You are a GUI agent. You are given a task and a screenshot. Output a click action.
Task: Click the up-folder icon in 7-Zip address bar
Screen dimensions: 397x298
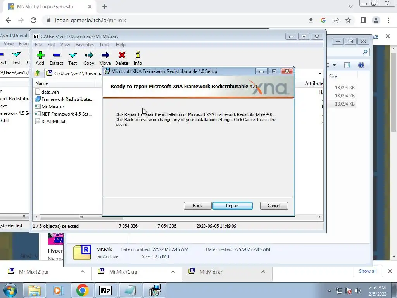coord(37,73)
